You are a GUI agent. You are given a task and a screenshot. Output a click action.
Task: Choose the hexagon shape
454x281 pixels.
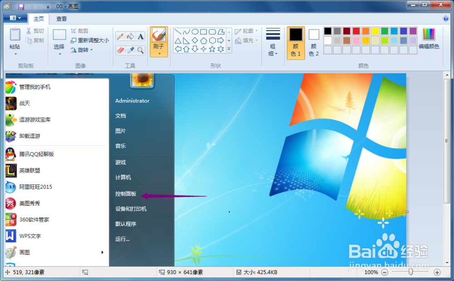coord(212,40)
